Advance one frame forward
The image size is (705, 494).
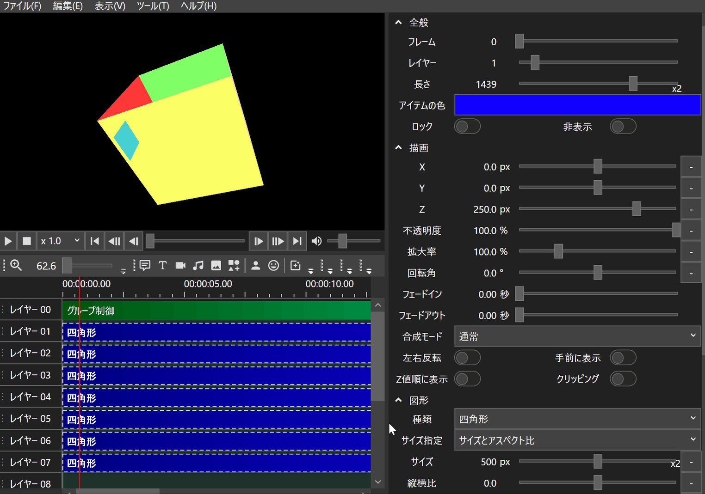(x=259, y=241)
